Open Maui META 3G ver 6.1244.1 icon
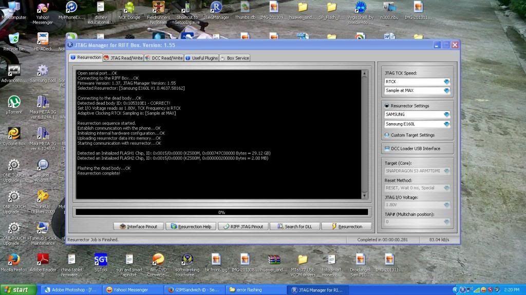Image resolution: width=526 pixels, height=295 pixels. click(43, 107)
